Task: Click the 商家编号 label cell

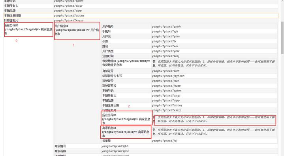Action: (60, 146)
